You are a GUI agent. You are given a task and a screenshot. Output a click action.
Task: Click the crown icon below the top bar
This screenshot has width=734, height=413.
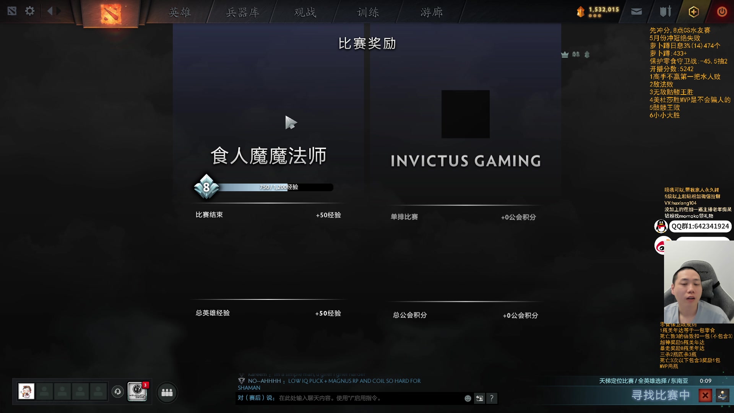pyautogui.click(x=565, y=55)
